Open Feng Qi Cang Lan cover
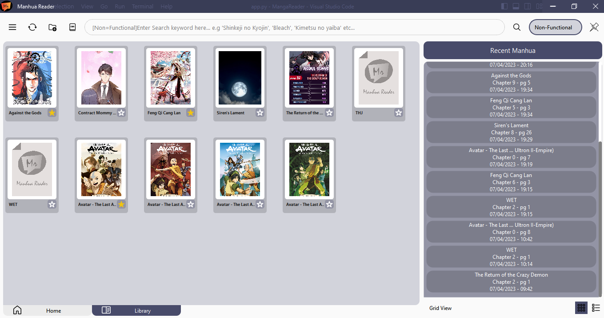This screenshot has height=318, width=604. tap(171, 78)
